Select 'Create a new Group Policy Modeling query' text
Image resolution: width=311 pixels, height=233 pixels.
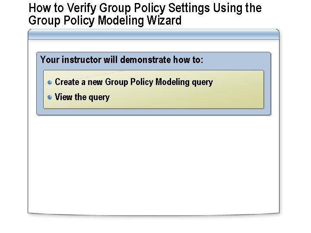[134, 82]
